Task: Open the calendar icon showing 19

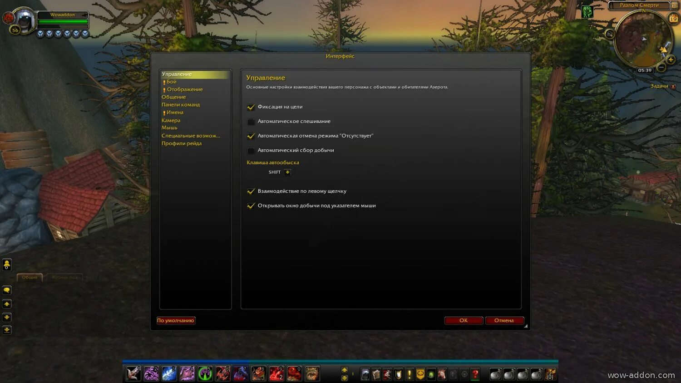Action: pyautogui.click(x=673, y=19)
